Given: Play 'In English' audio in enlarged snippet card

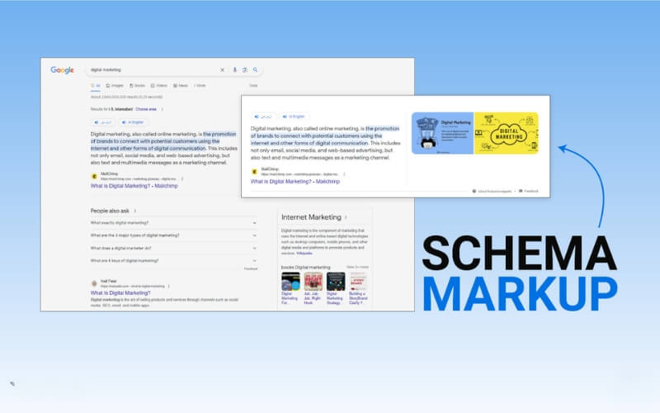Looking at the screenshot, I should (x=294, y=116).
